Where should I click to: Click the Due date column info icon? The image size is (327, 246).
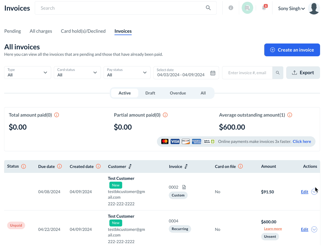[x=59, y=166]
